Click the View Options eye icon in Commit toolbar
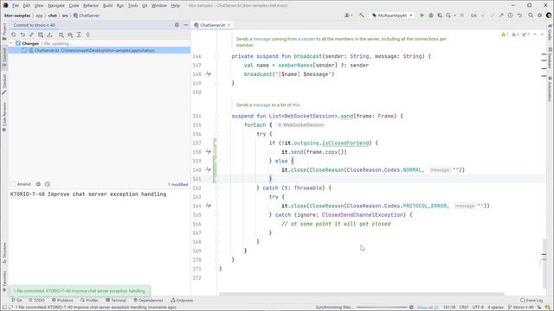This screenshot has width=554, height=311. pos(70,35)
